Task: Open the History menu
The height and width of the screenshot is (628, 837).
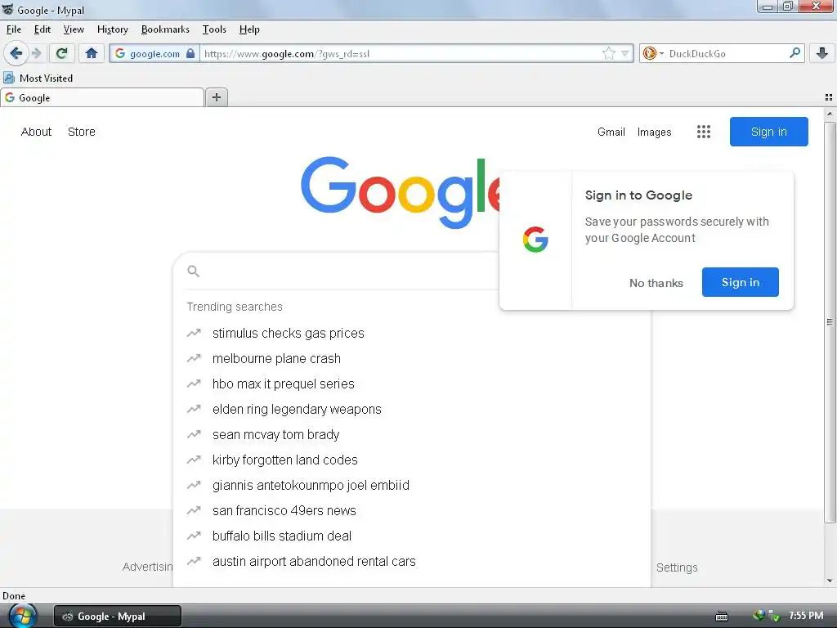Action: pos(113,29)
